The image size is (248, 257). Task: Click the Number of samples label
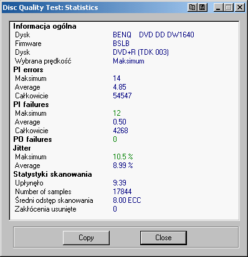(x=43, y=192)
